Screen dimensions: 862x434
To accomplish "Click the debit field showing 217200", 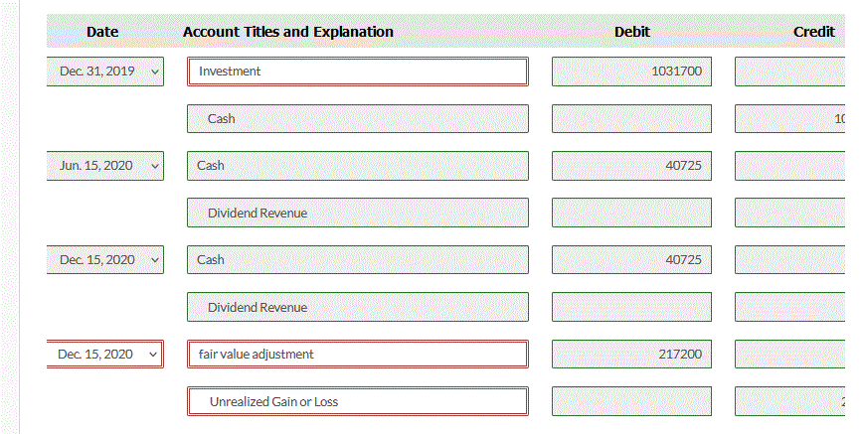I will 631,355.
